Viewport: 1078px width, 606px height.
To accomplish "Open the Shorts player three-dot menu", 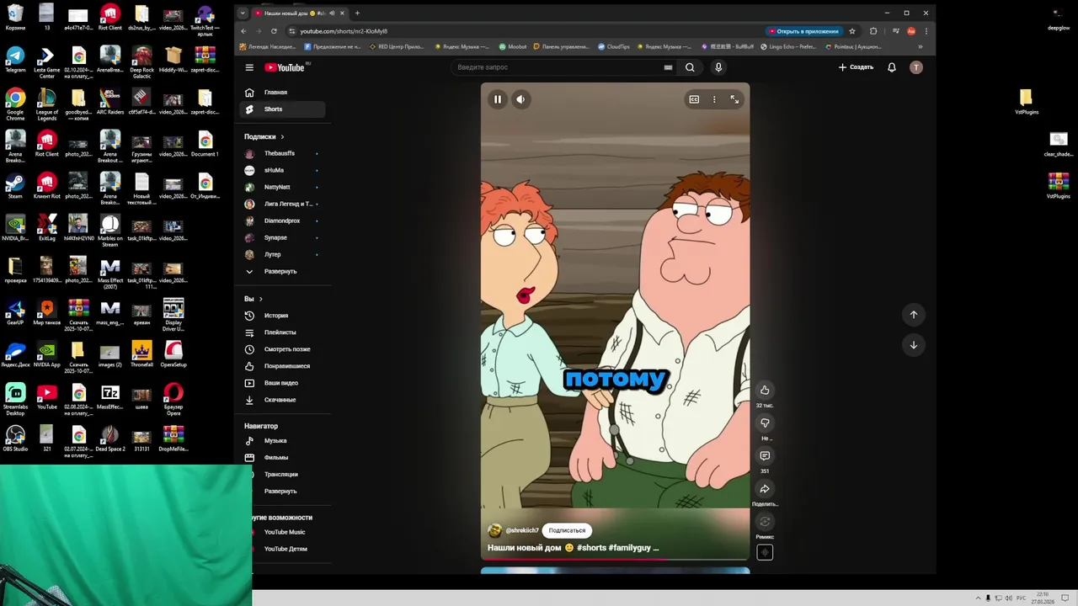I will (x=714, y=99).
